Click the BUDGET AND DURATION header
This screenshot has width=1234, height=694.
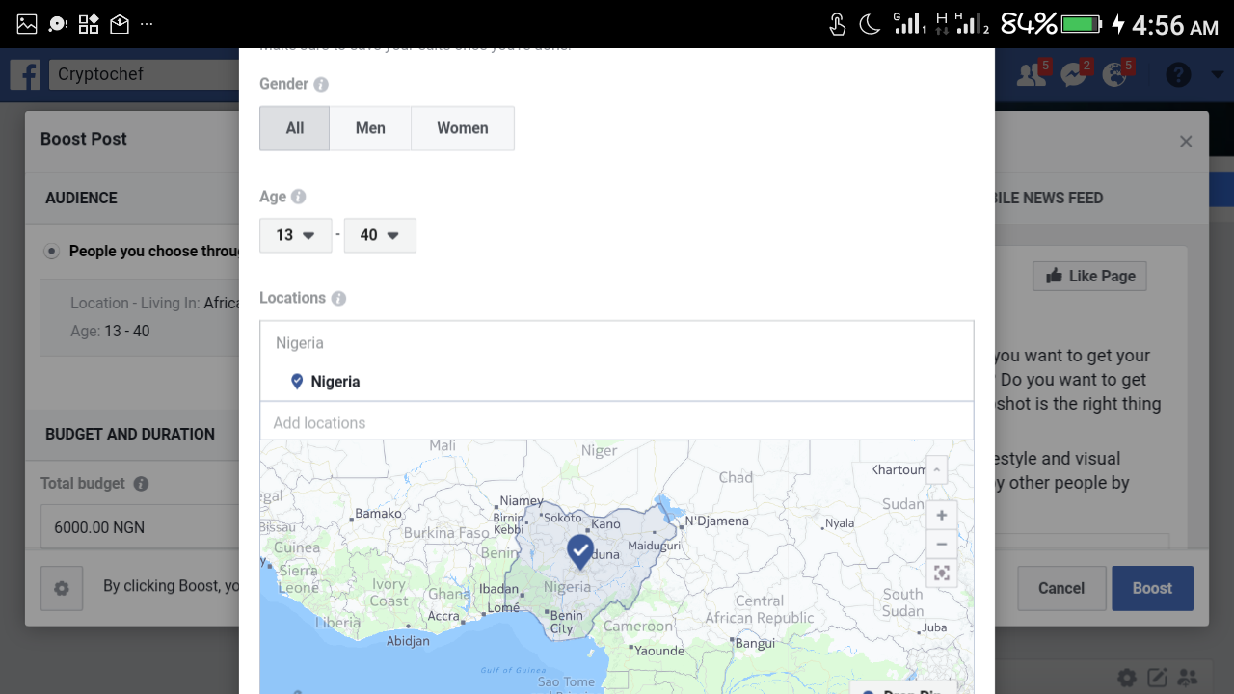coord(130,434)
